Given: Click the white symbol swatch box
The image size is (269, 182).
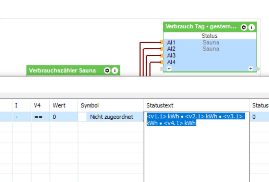Looking at the screenshot, I should tap(82, 117).
